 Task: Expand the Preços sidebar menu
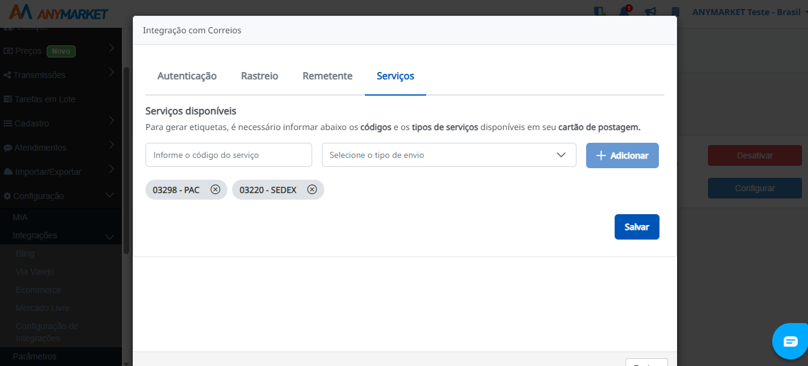pyautogui.click(x=61, y=51)
